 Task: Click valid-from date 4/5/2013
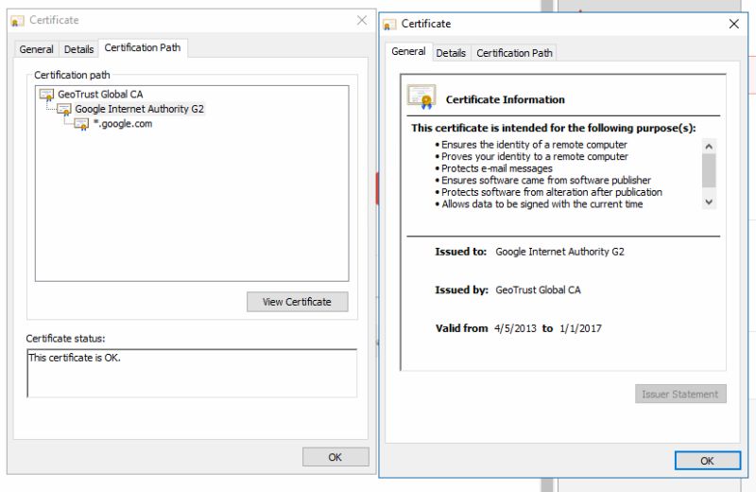coord(515,328)
